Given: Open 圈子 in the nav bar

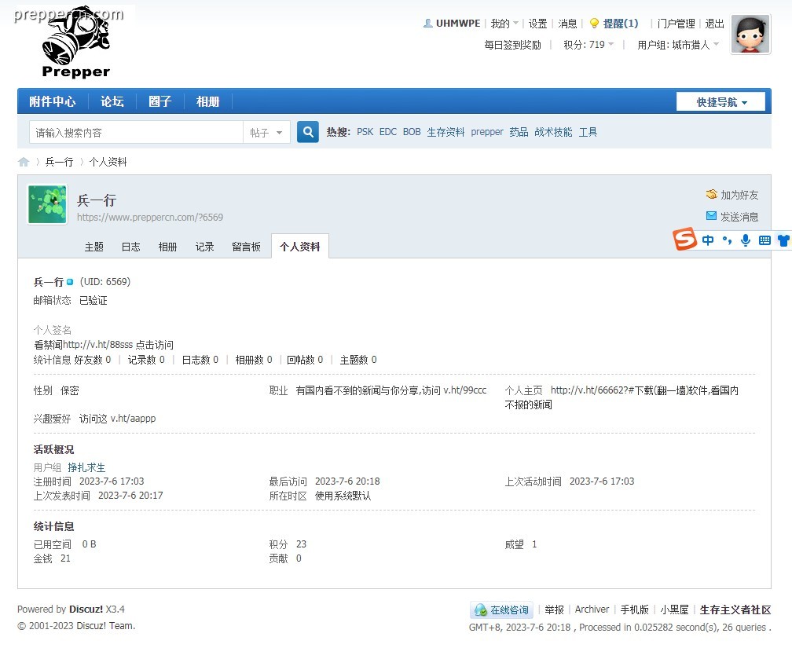Looking at the screenshot, I should pos(160,101).
